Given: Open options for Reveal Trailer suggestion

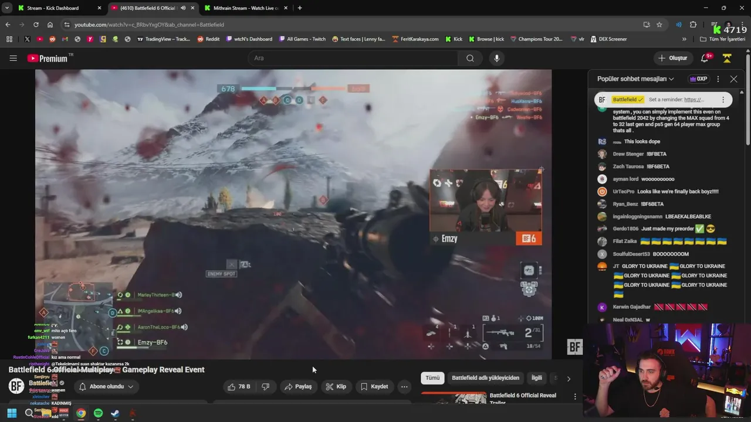Looking at the screenshot, I should click(575, 397).
